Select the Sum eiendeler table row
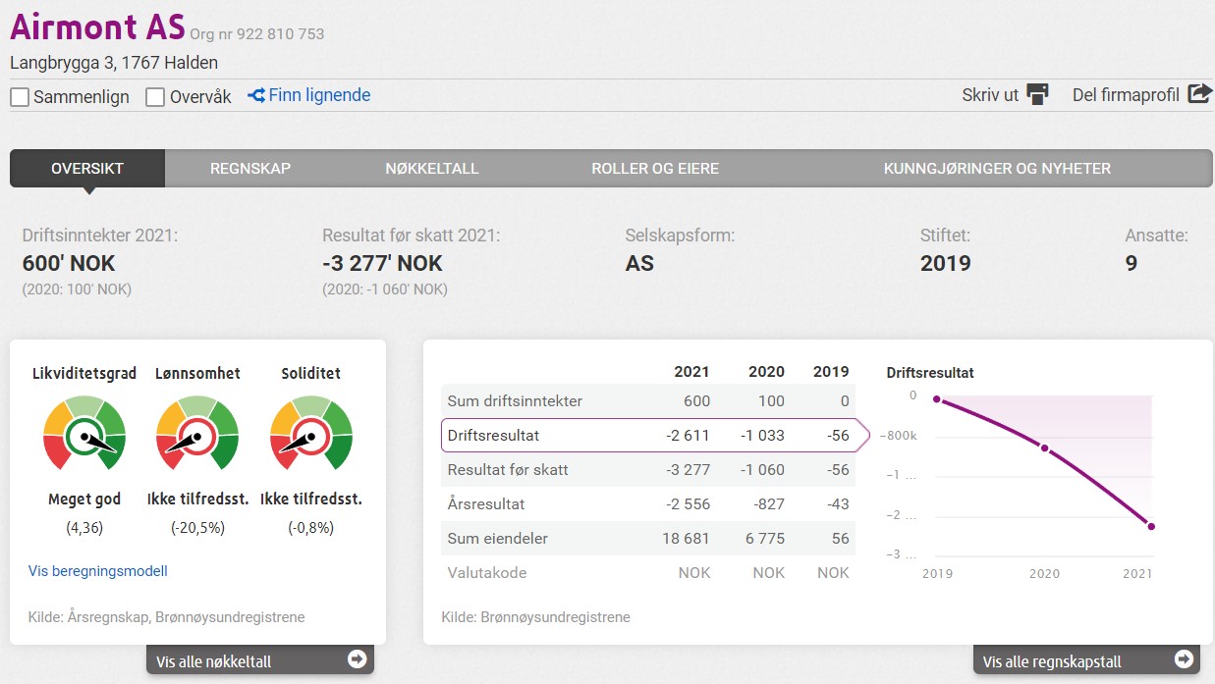The image size is (1215, 684). [648, 538]
